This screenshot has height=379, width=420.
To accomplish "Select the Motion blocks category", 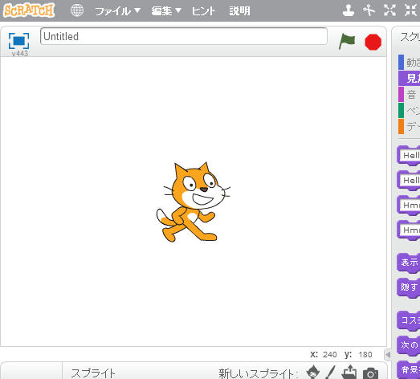I will coord(409,62).
